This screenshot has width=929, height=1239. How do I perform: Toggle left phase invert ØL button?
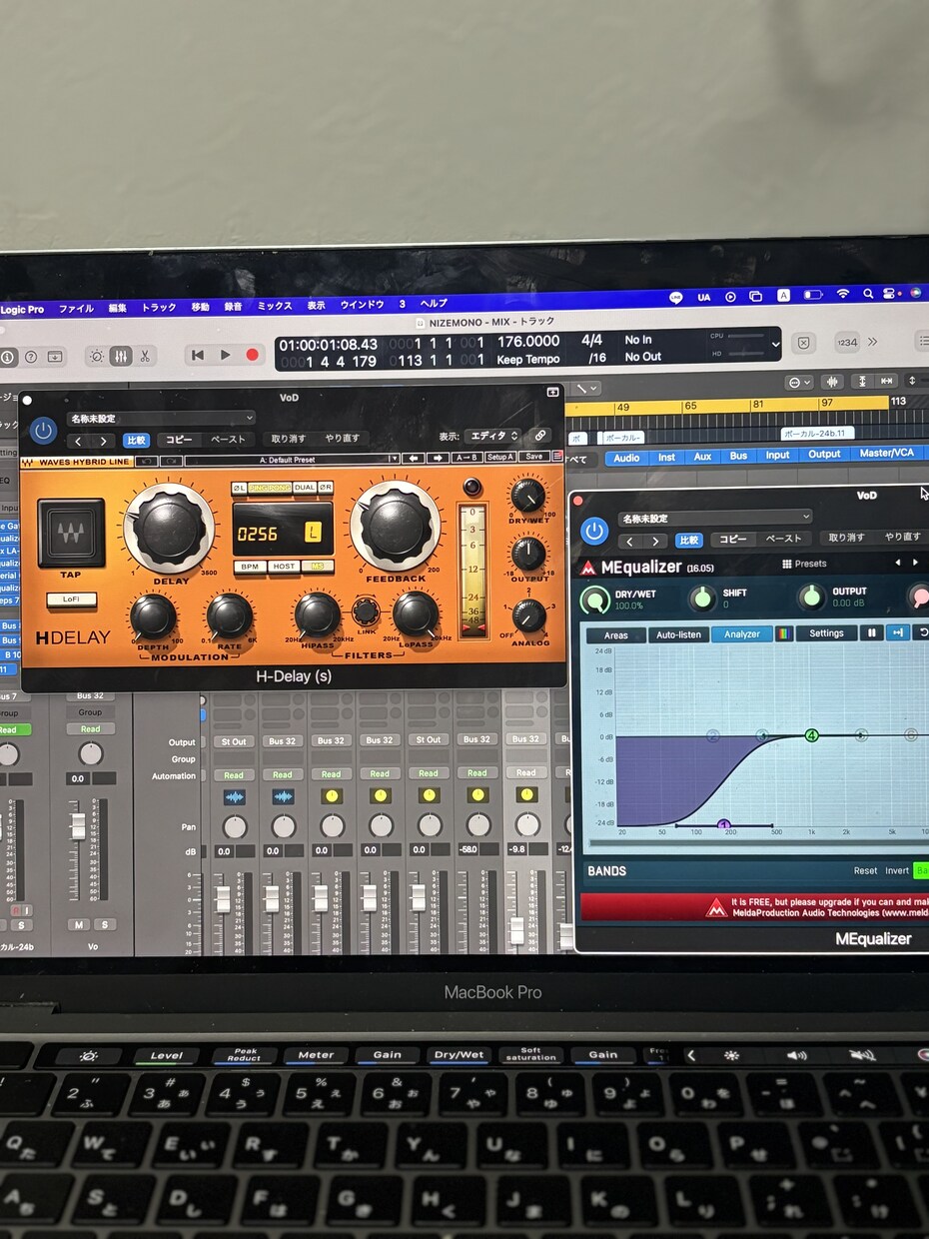click(239, 488)
